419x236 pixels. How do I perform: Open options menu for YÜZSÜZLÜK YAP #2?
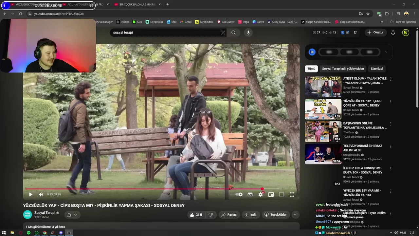(391, 102)
